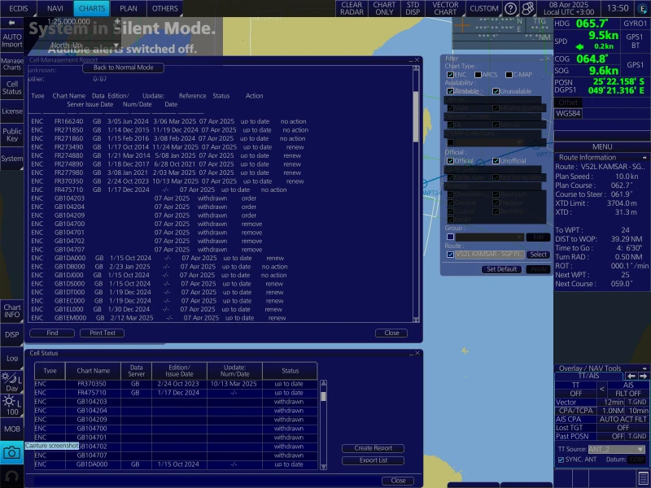
Task: Switch to the NAVI tab
Action: [55, 8]
